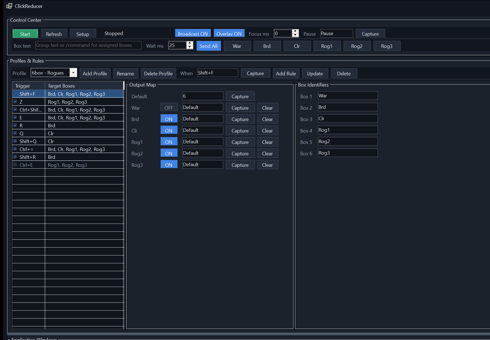The width and height of the screenshot is (490, 340).
Task: Enable the Ctrl+E rule checkbox
Action: click(x=15, y=165)
